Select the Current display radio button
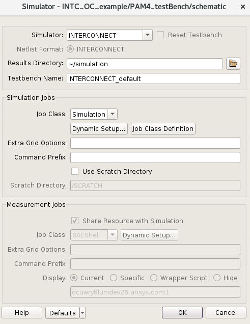The width and height of the screenshot is (250, 324). tap(74, 278)
